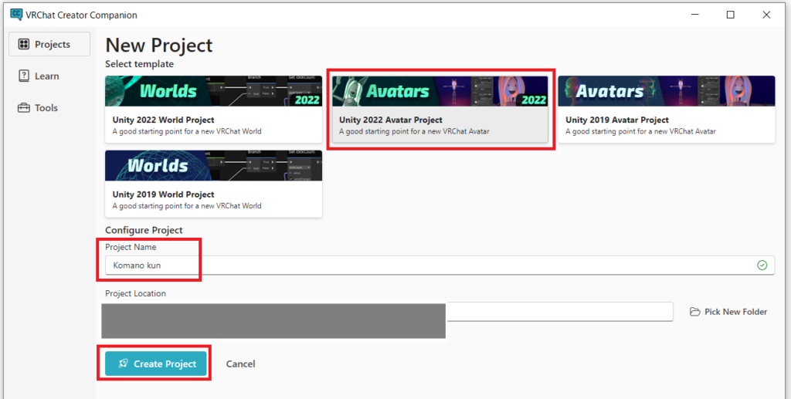
Task: Click Pick New Folder button
Action: [x=728, y=312]
